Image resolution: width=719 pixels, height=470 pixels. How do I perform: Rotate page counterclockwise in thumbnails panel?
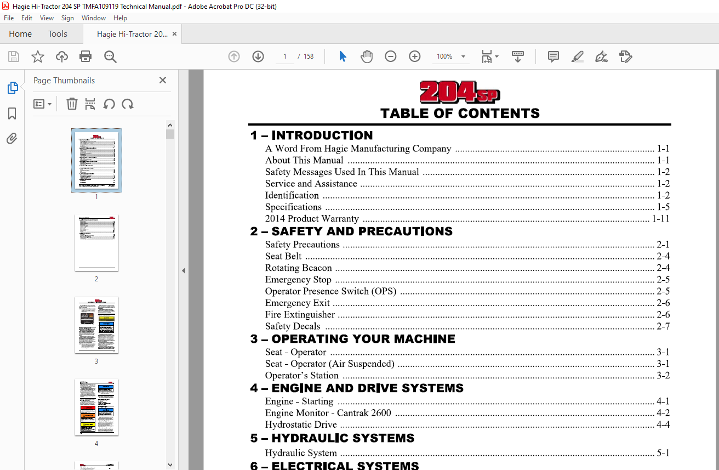109,104
